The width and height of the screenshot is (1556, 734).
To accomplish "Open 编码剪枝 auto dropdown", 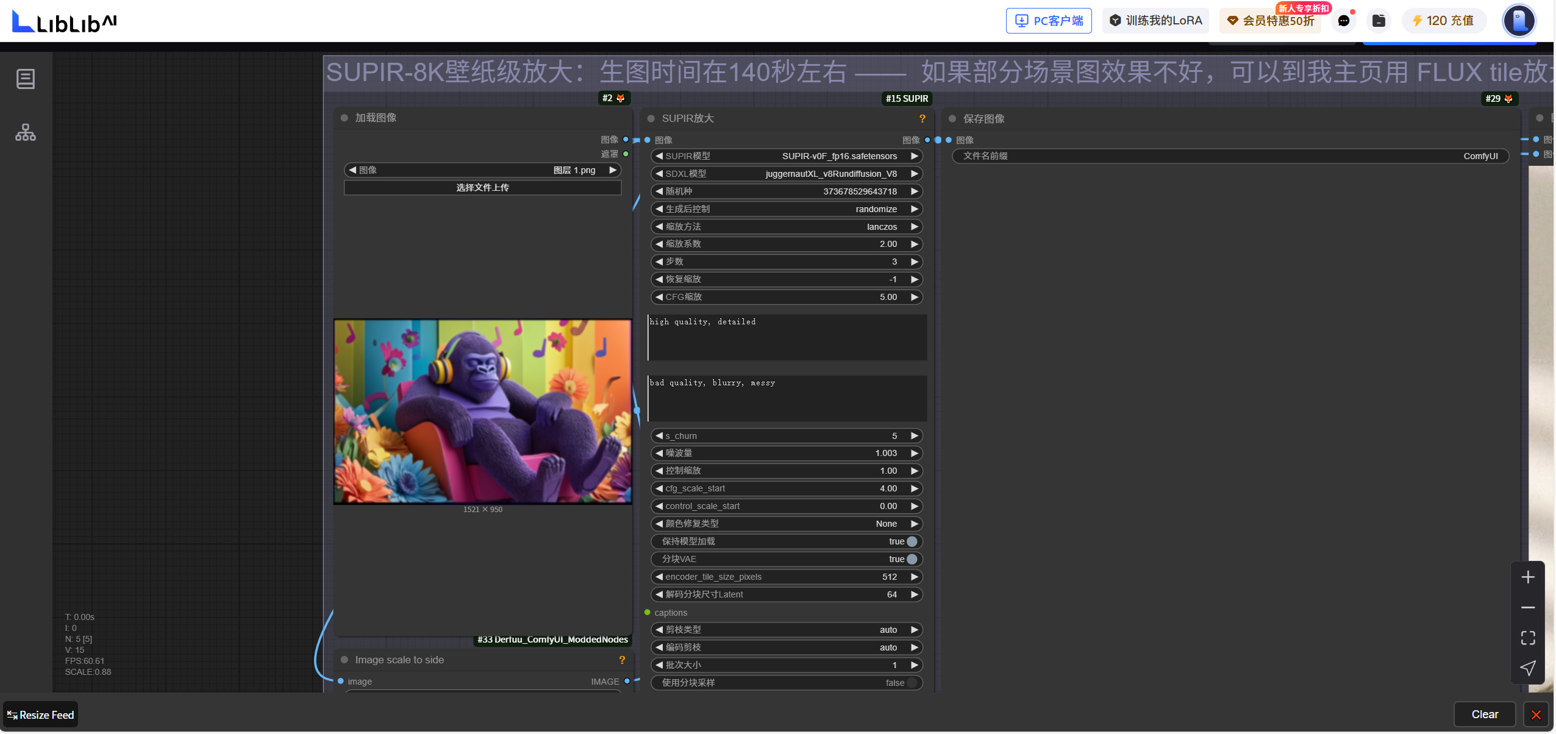I will click(x=787, y=647).
